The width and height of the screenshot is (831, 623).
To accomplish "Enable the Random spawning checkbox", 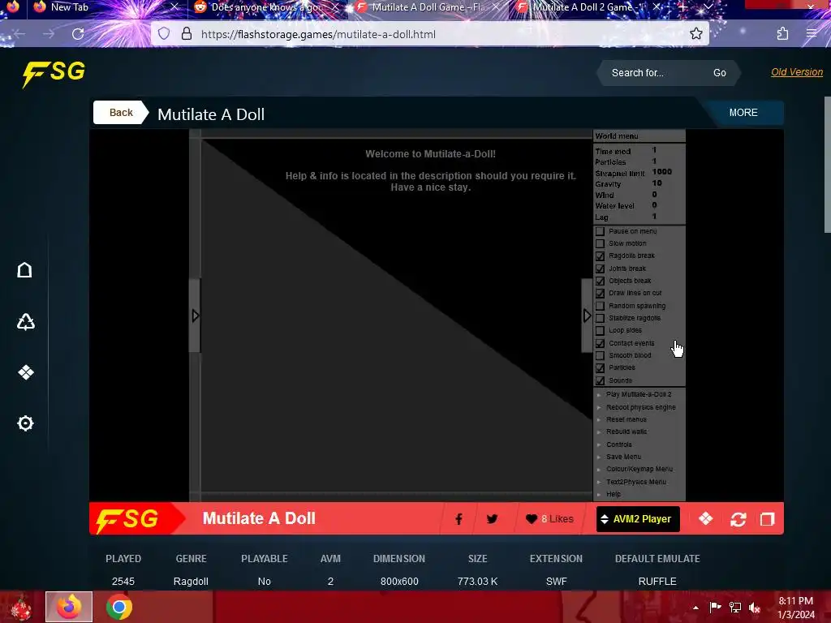I will click(x=600, y=306).
